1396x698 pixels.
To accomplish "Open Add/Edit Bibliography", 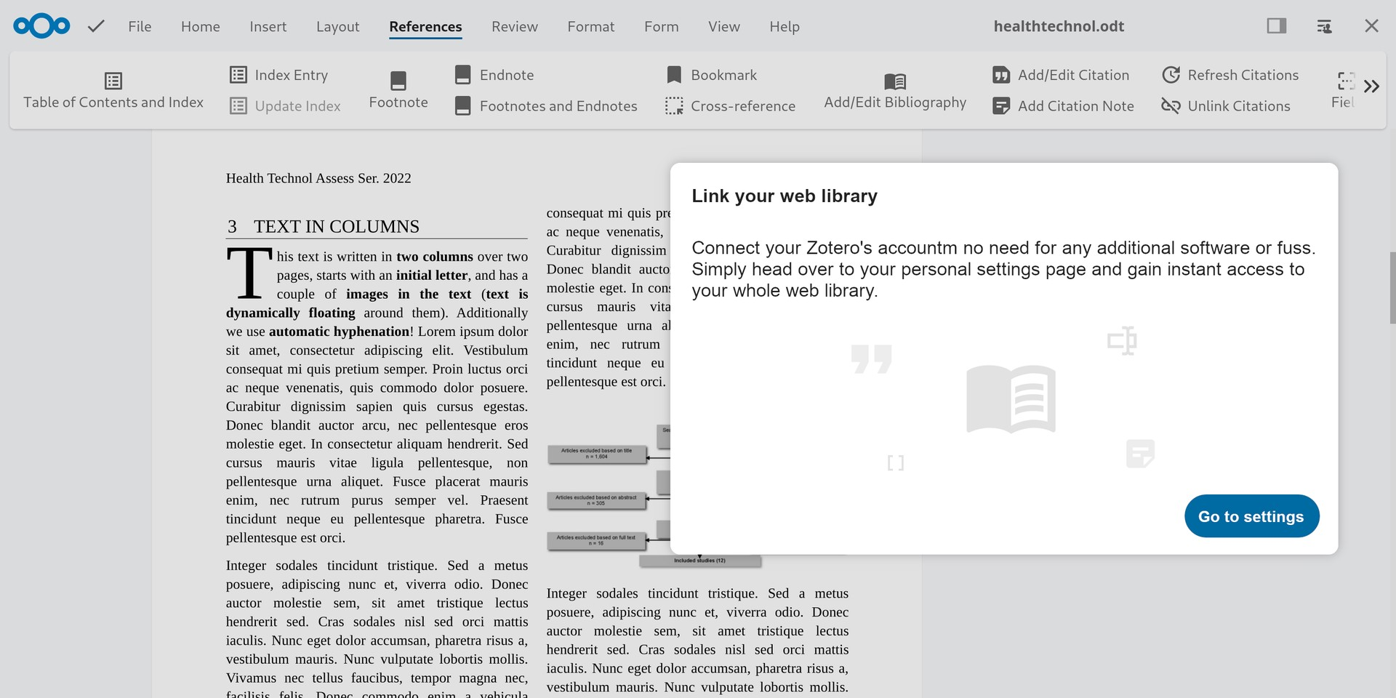I will 895,90.
